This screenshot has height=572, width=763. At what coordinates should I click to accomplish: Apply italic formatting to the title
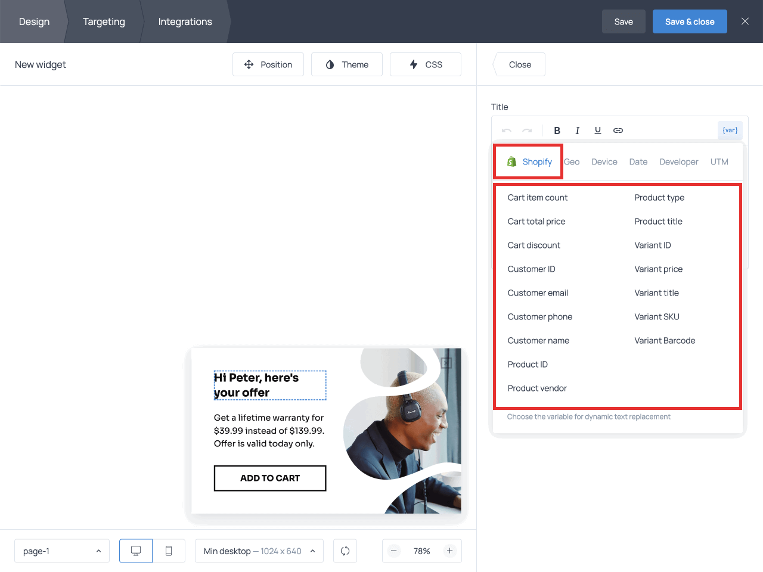point(577,130)
